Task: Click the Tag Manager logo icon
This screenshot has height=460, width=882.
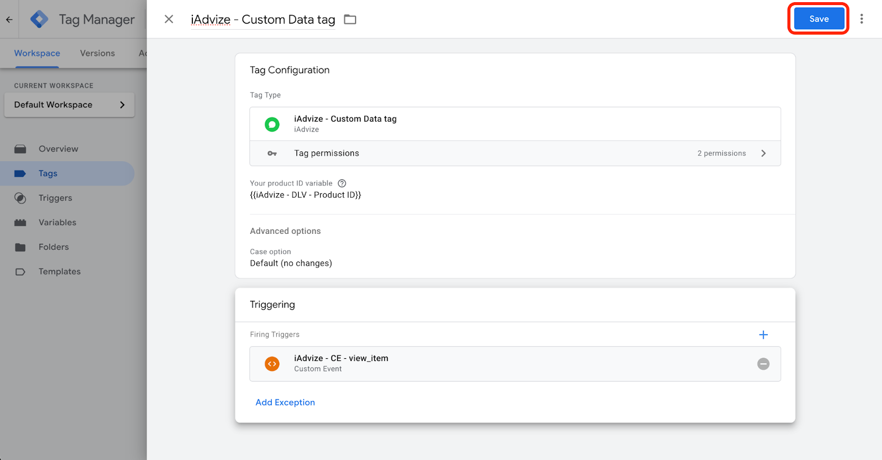Action: (39, 19)
